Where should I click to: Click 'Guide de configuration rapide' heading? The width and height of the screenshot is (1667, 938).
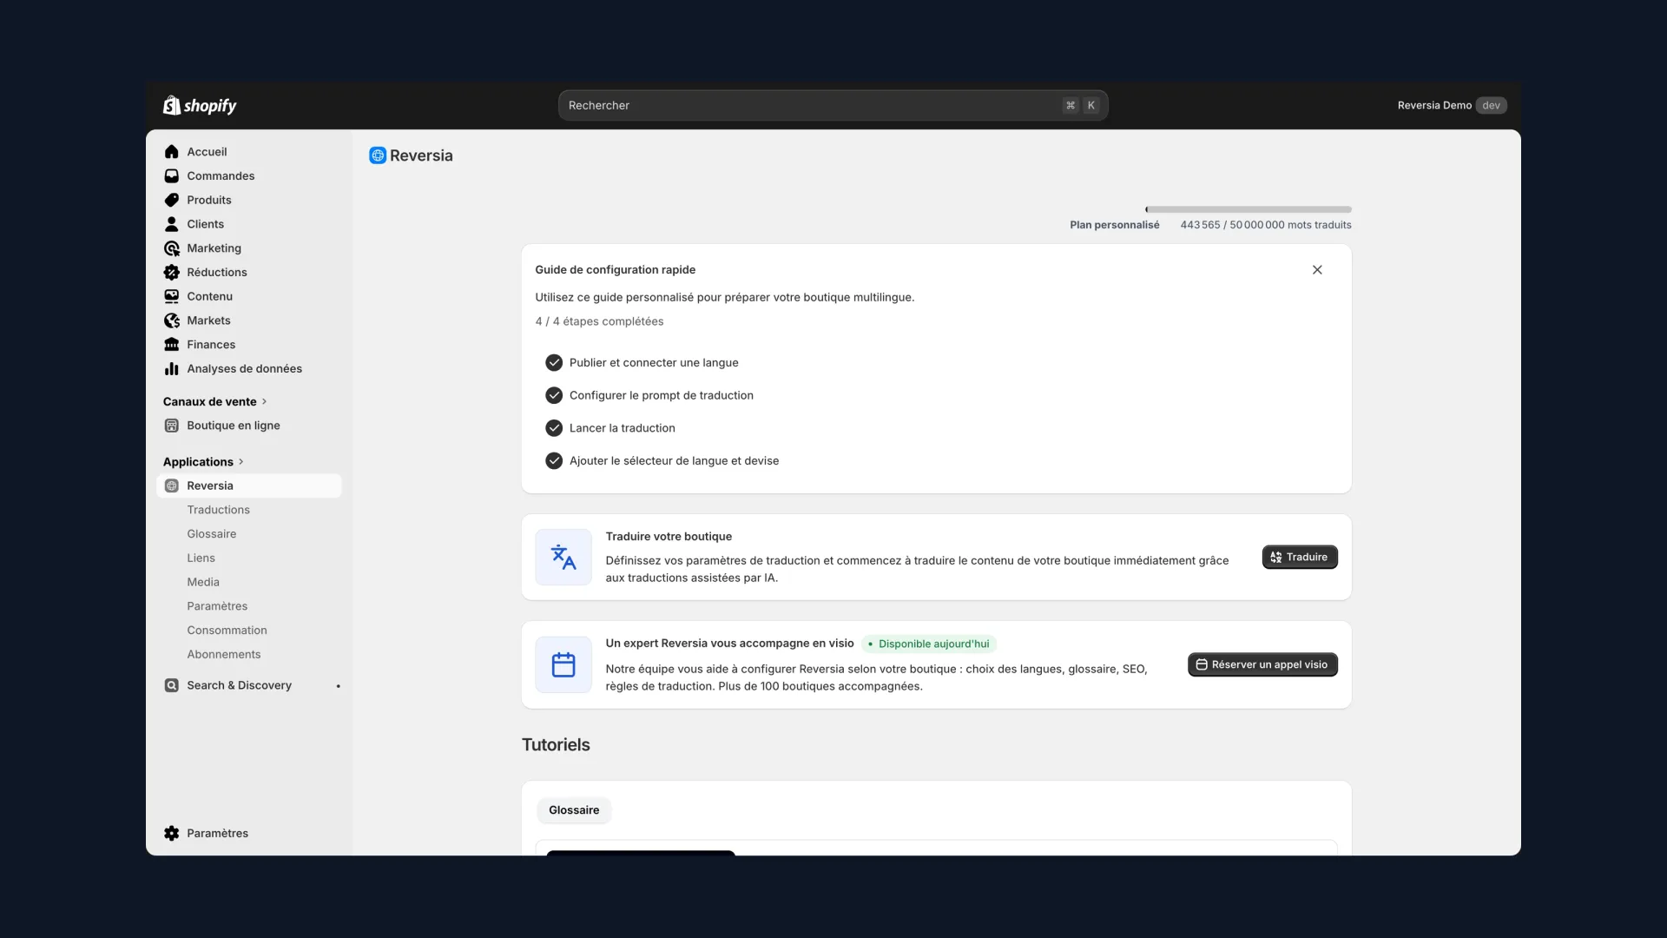[x=615, y=270]
